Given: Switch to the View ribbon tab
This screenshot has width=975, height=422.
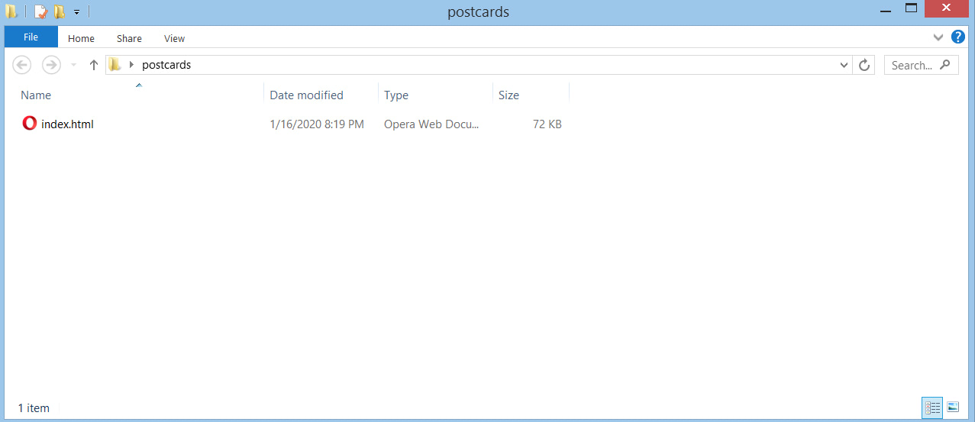Looking at the screenshot, I should coord(174,38).
